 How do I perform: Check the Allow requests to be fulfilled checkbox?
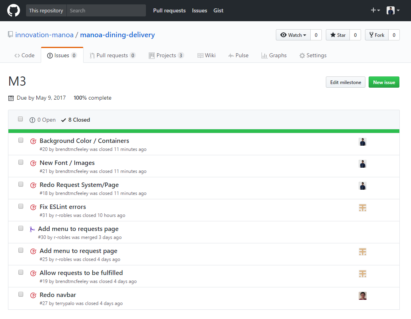[21, 272]
